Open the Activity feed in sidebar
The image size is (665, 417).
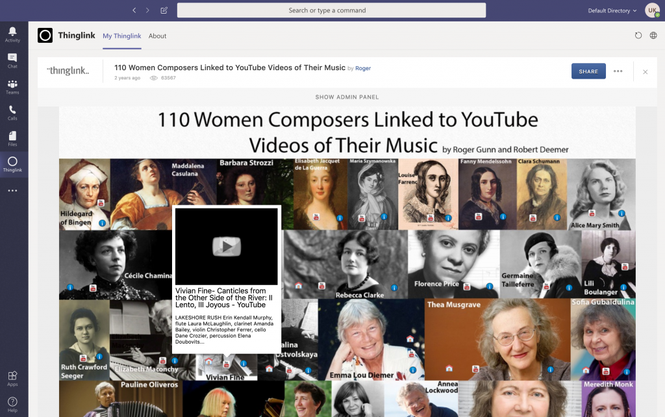click(12, 34)
